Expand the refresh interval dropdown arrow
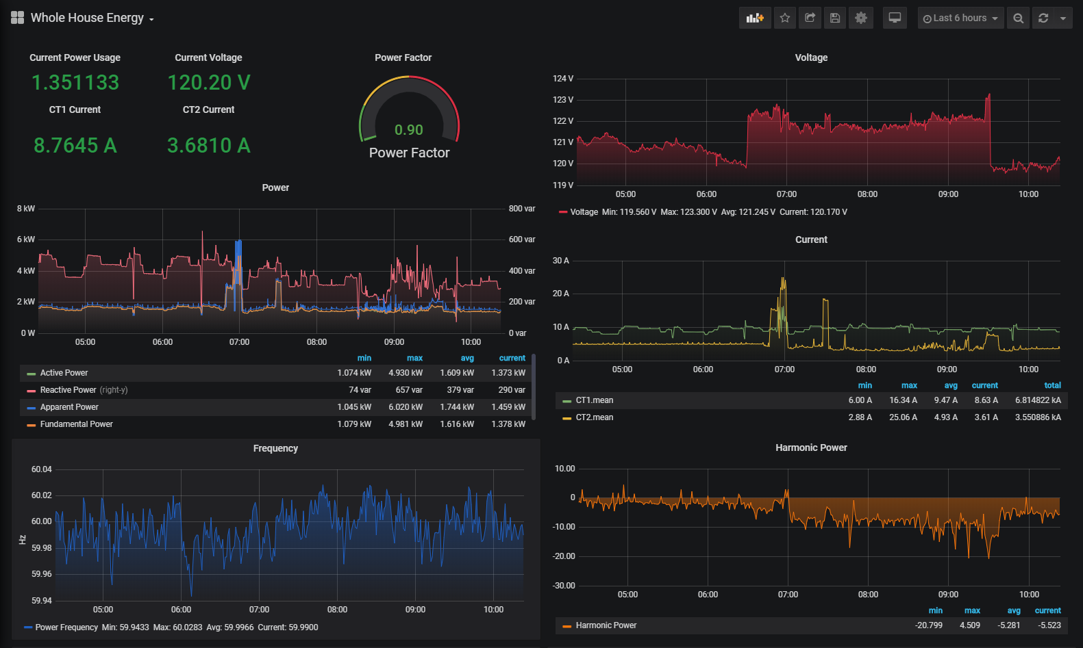Viewport: 1083px width, 648px height. tap(1063, 18)
